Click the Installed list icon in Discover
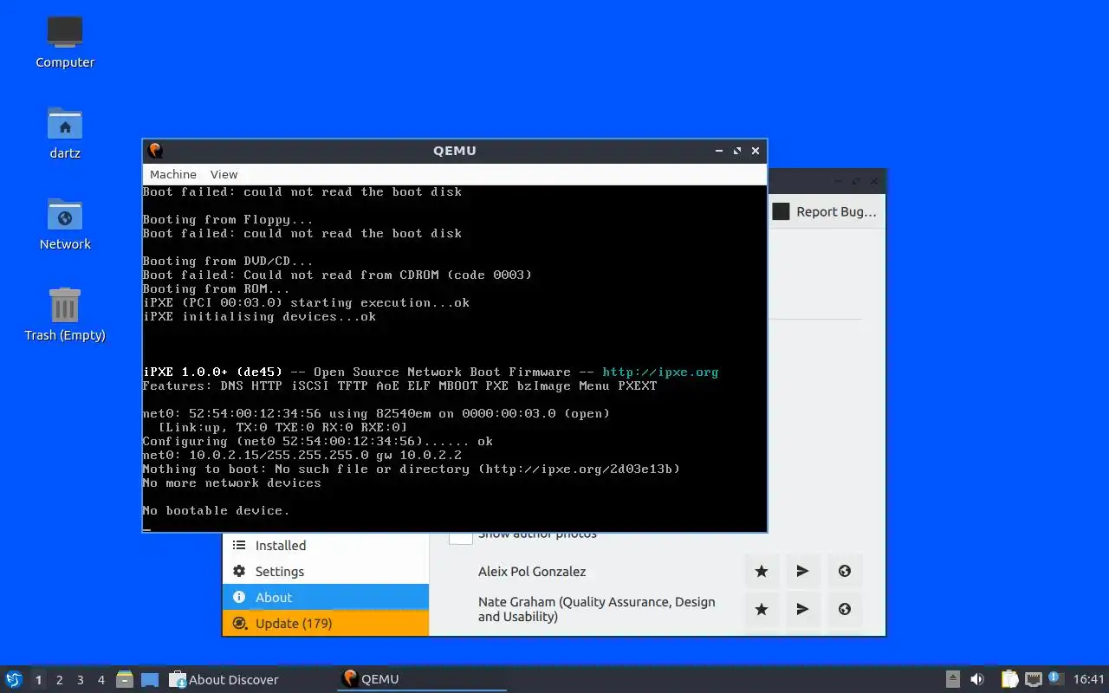Viewport: 1109px width, 693px height. 239,546
